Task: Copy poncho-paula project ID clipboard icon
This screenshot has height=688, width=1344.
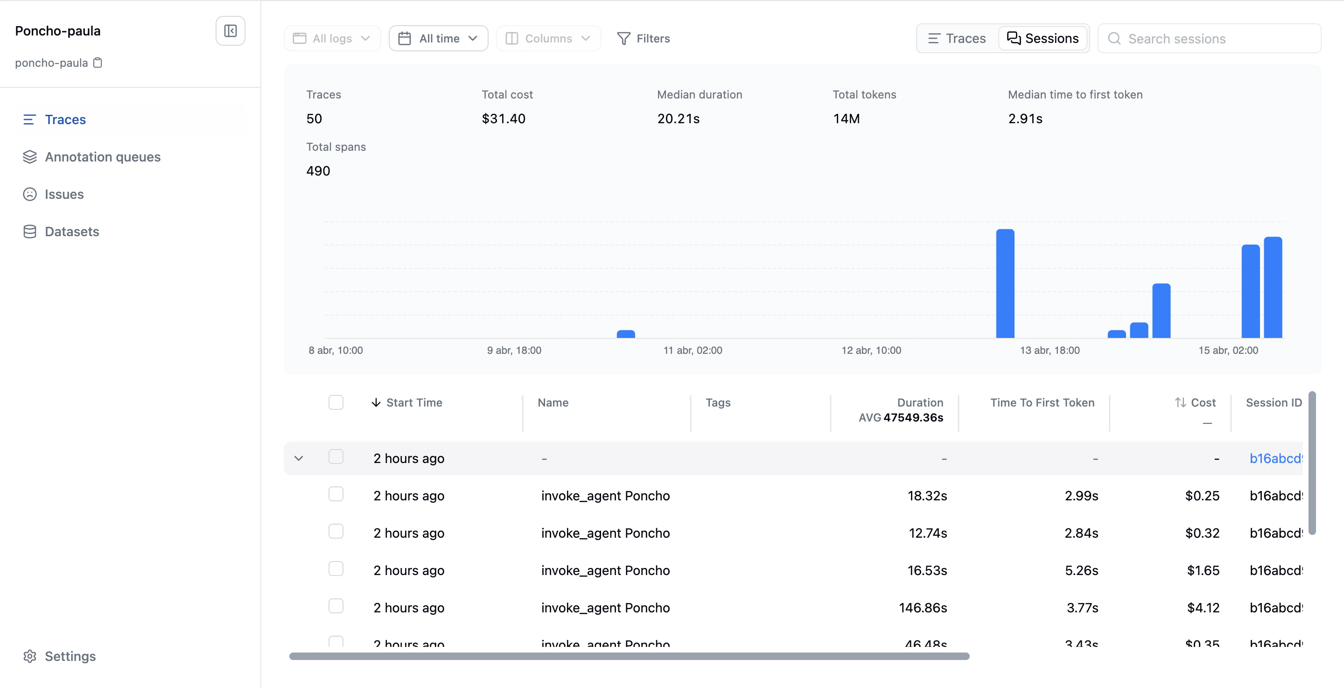Action: tap(98, 63)
